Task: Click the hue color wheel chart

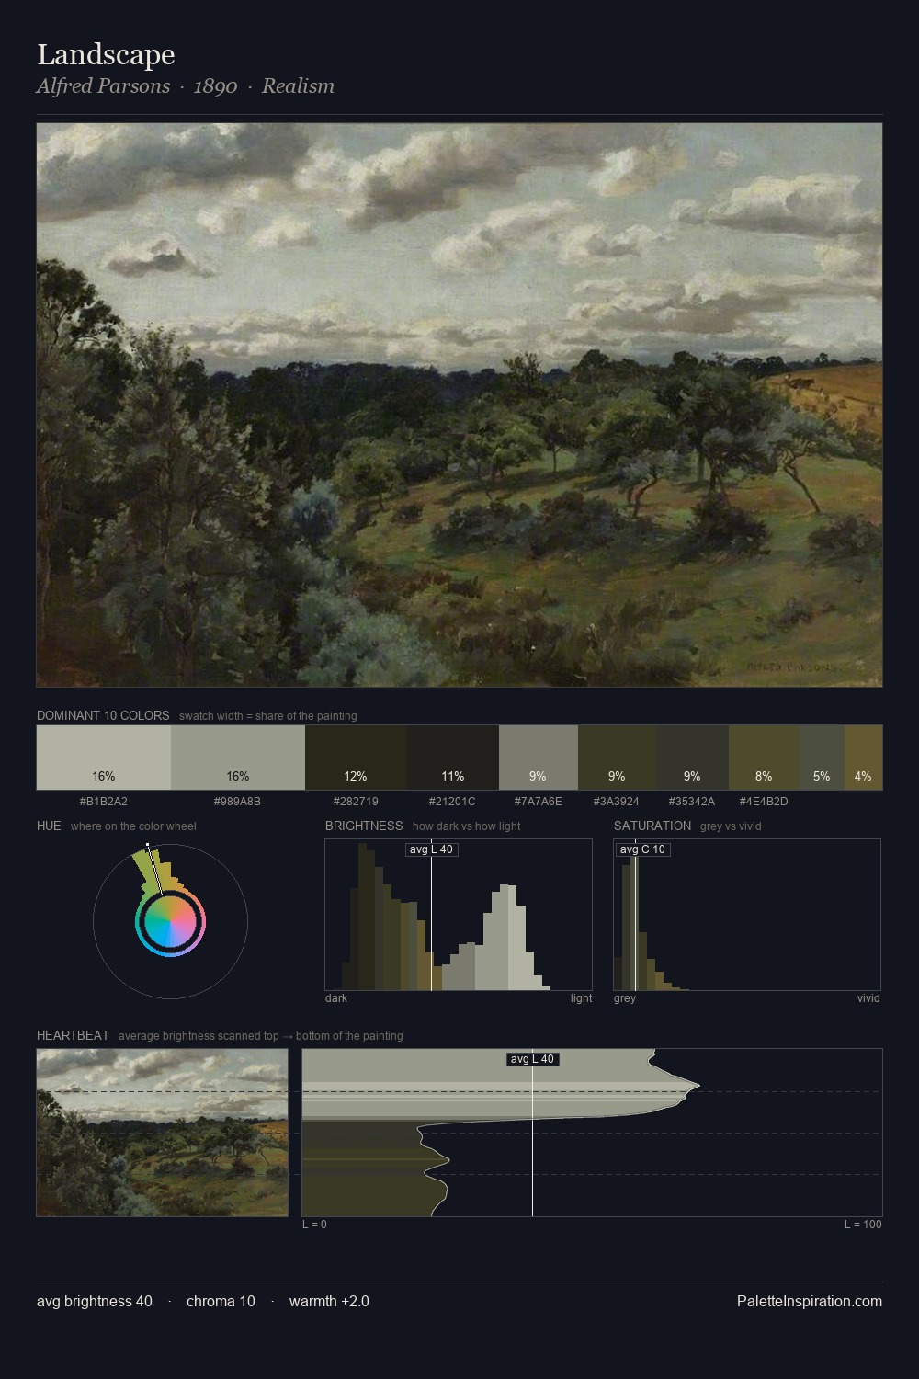Action: pyautogui.click(x=170, y=921)
